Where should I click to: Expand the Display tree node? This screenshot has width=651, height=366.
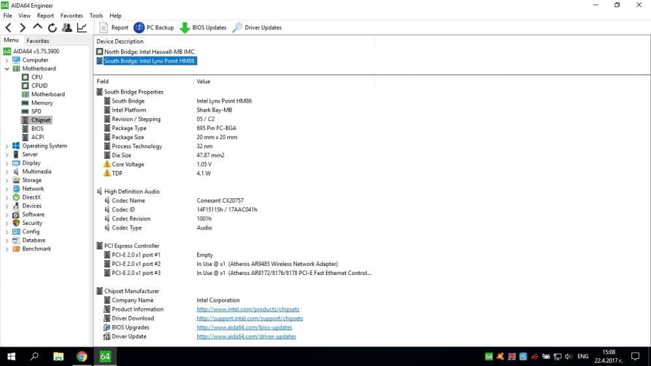(x=7, y=163)
